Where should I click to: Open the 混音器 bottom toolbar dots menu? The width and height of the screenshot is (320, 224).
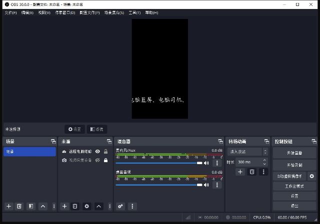pyautogui.click(x=132, y=206)
